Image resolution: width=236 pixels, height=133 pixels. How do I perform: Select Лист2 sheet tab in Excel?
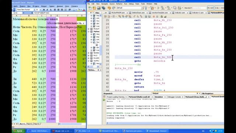[29, 124]
